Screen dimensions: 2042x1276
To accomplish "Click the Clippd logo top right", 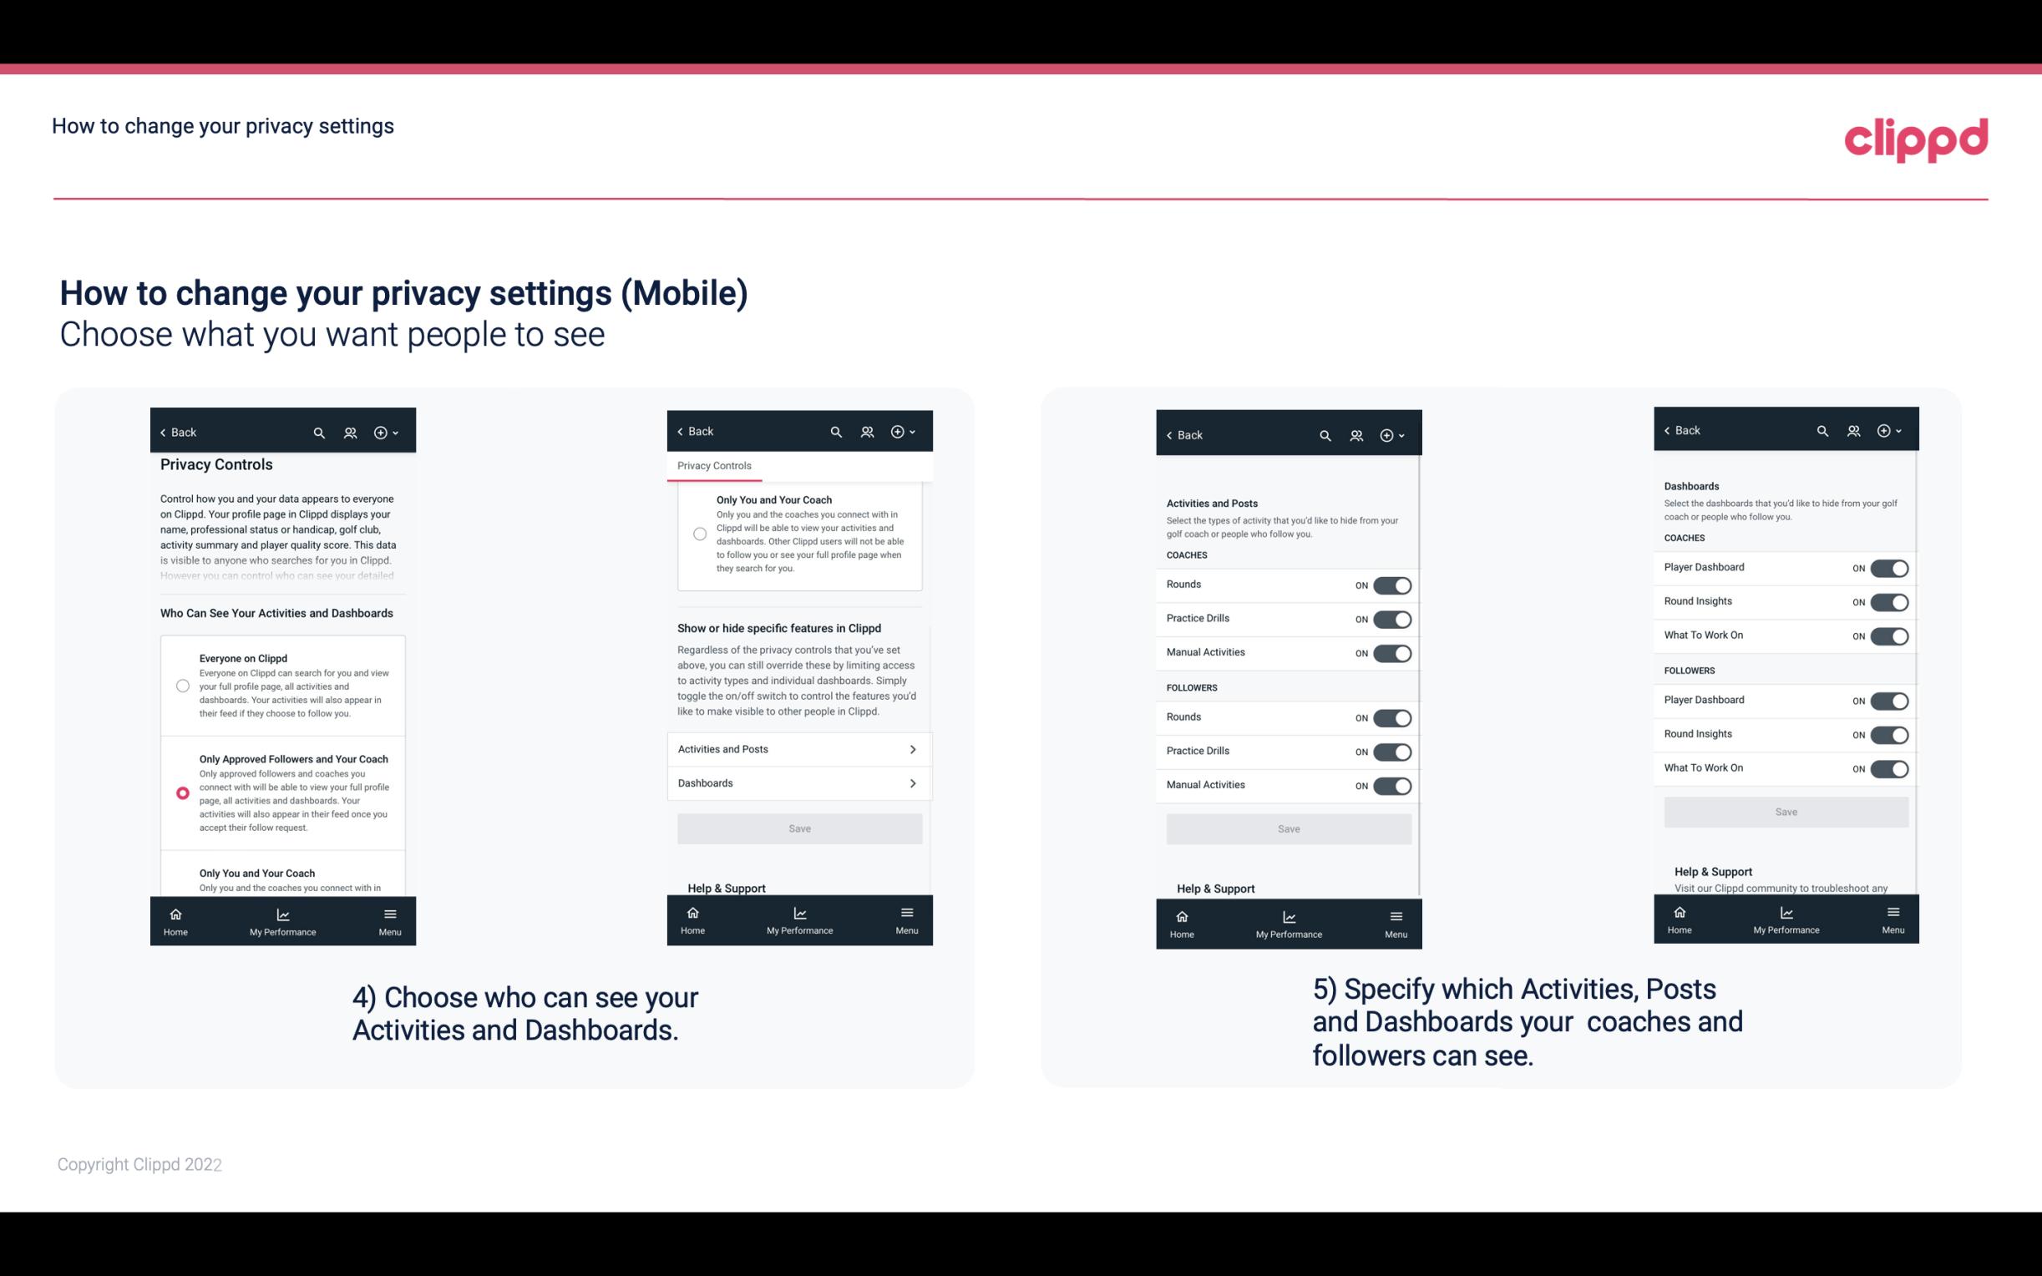I will tap(1916, 138).
